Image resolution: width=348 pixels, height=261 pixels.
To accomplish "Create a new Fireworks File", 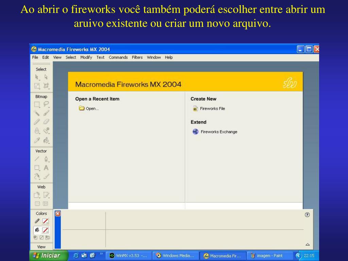I will tap(209, 108).
